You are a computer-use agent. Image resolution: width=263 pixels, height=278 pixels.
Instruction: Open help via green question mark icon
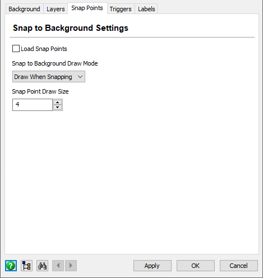[x=11, y=266]
